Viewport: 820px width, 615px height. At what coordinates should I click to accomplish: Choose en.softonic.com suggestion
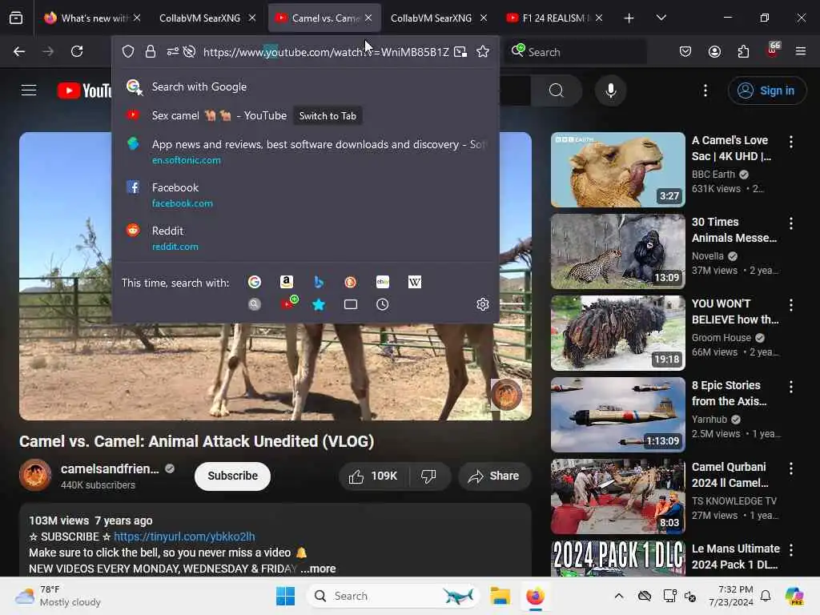[306, 151]
